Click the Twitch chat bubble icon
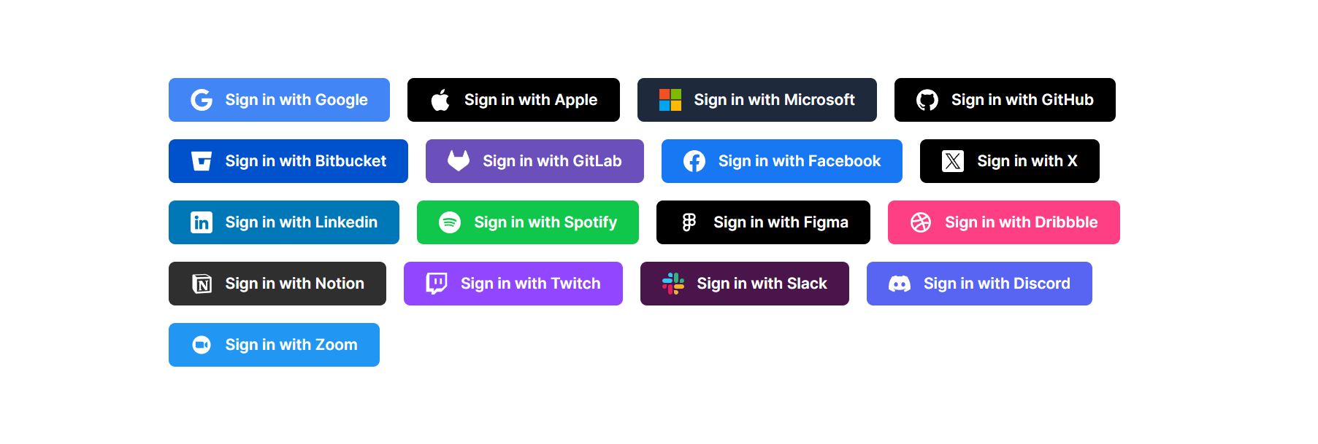1318x444 pixels. pos(437,284)
